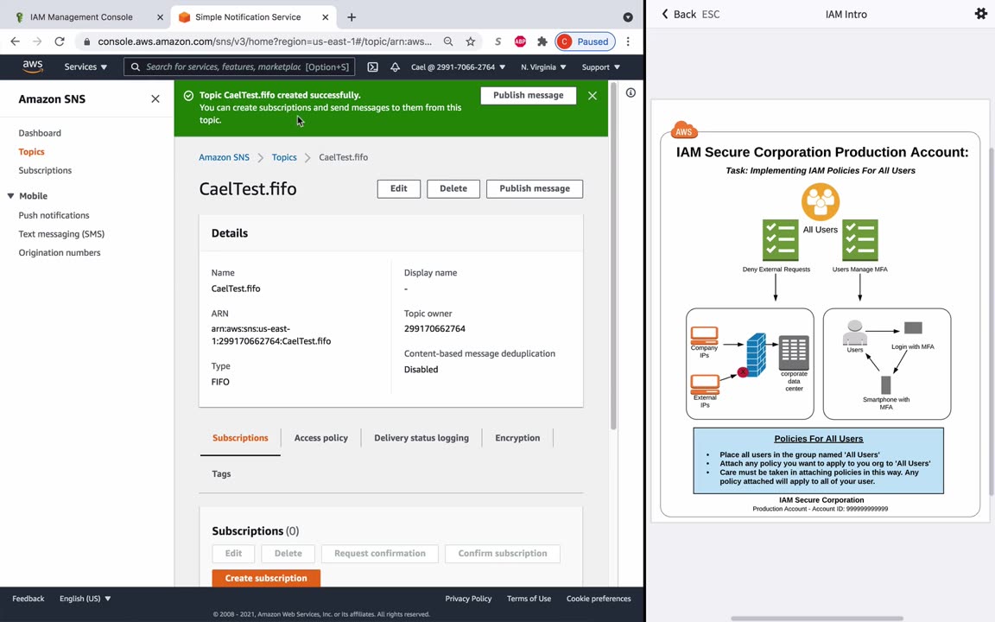Collapse the Mobile section in sidebar
995x622 pixels.
[11, 196]
